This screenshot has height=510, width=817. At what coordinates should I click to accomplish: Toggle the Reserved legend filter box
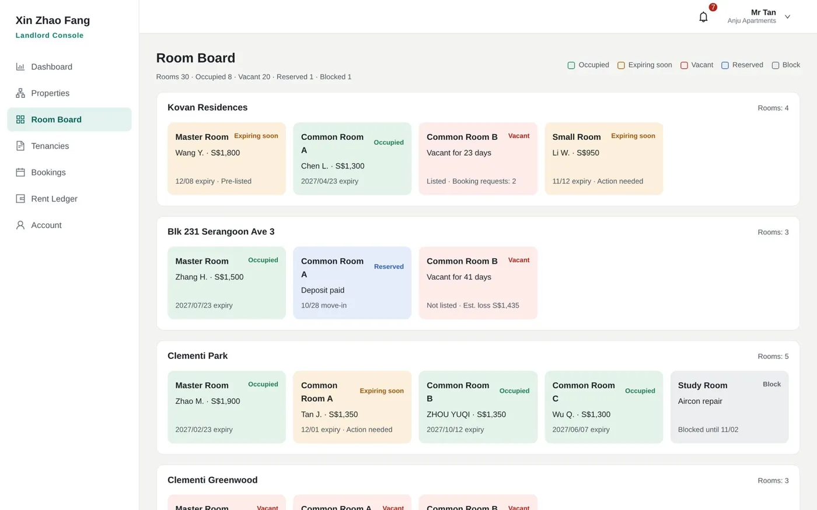coord(725,65)
